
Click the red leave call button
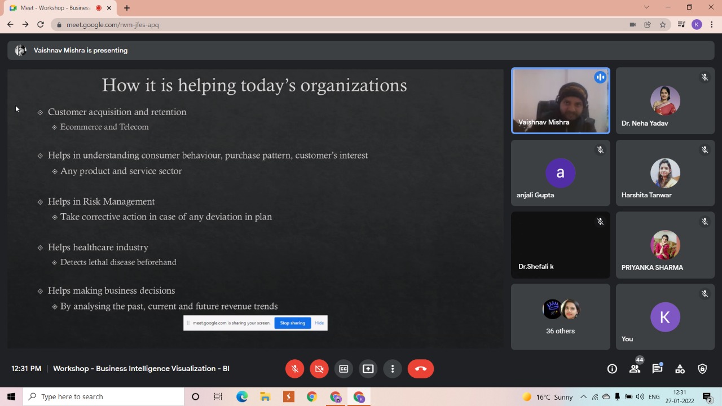[x=420, y=369]
